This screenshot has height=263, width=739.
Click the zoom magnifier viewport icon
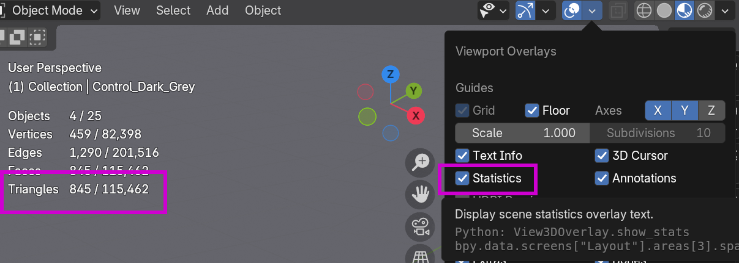pos(421,162)
